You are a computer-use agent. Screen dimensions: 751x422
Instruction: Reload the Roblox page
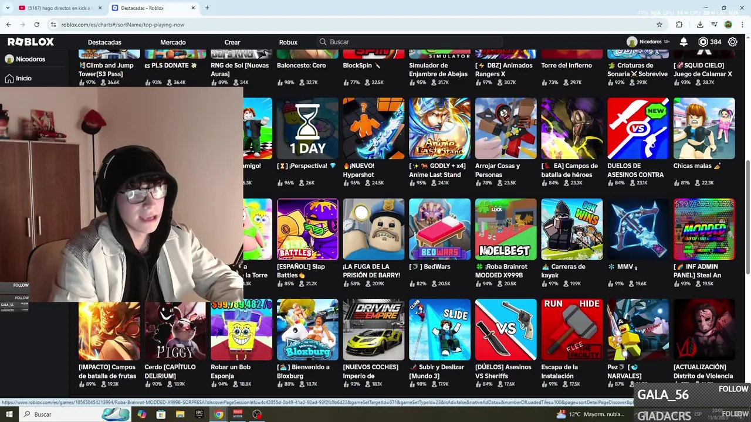(36, 25)
